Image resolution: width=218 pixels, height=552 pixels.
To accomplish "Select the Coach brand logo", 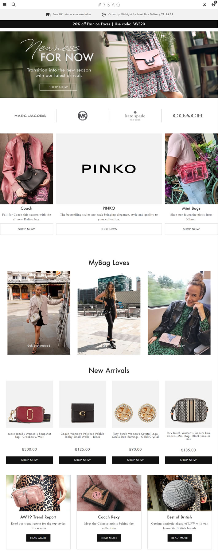I will pyautogui.click(x=188, y=116).
